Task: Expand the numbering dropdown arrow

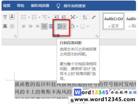Action: pos(39,17)
